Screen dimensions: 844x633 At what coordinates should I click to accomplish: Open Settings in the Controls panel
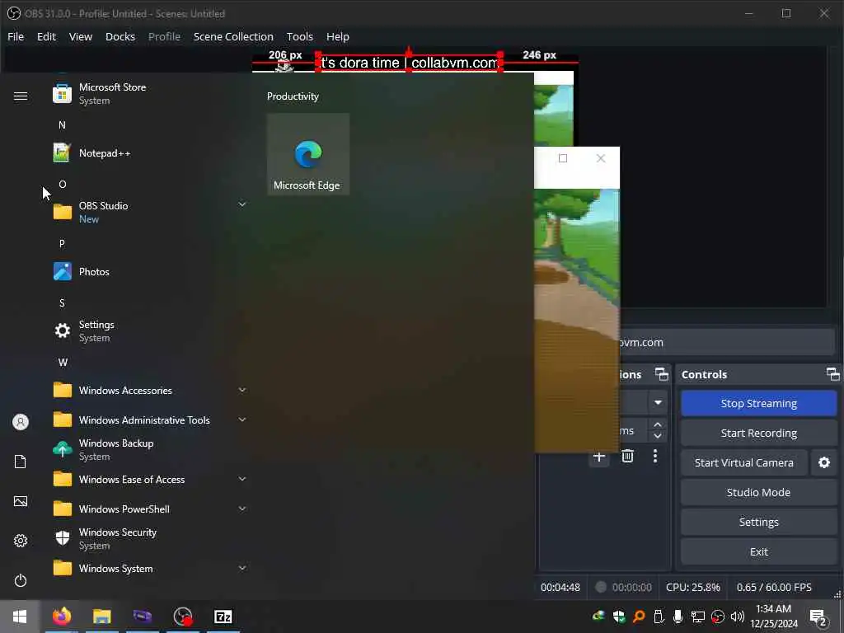click(759, 522)
